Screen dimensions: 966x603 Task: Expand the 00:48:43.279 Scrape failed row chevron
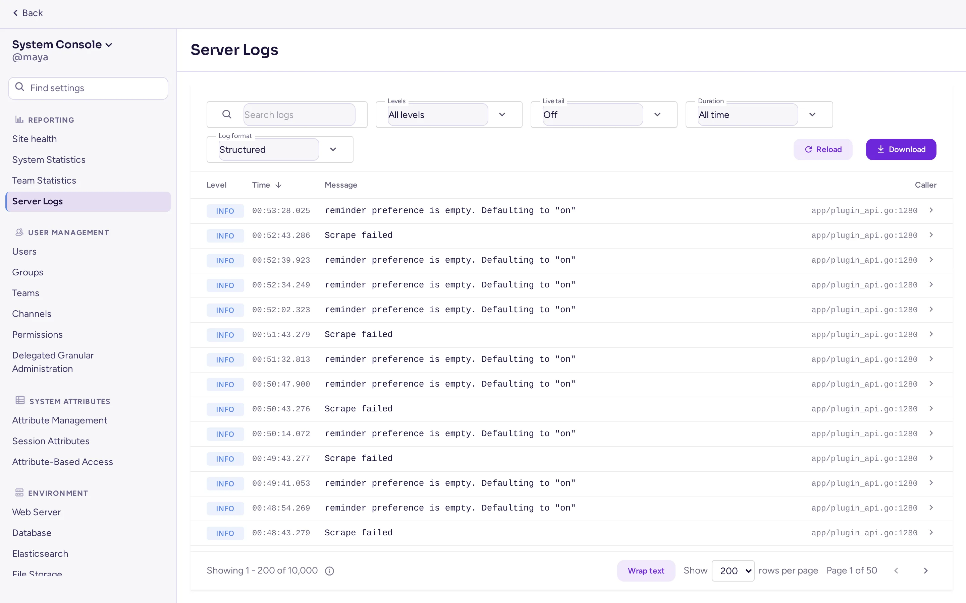click(931, 532)
